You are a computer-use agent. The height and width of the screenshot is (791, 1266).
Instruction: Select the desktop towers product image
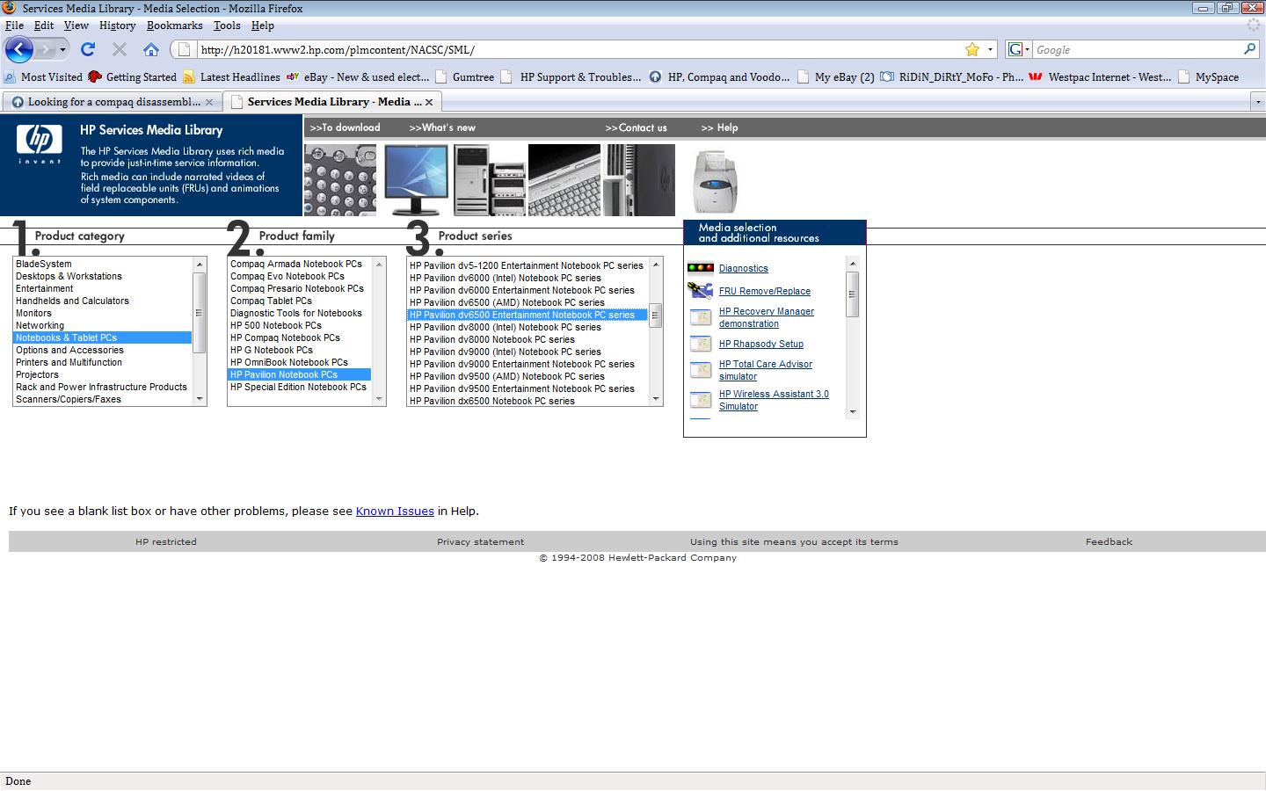(490, 180)
